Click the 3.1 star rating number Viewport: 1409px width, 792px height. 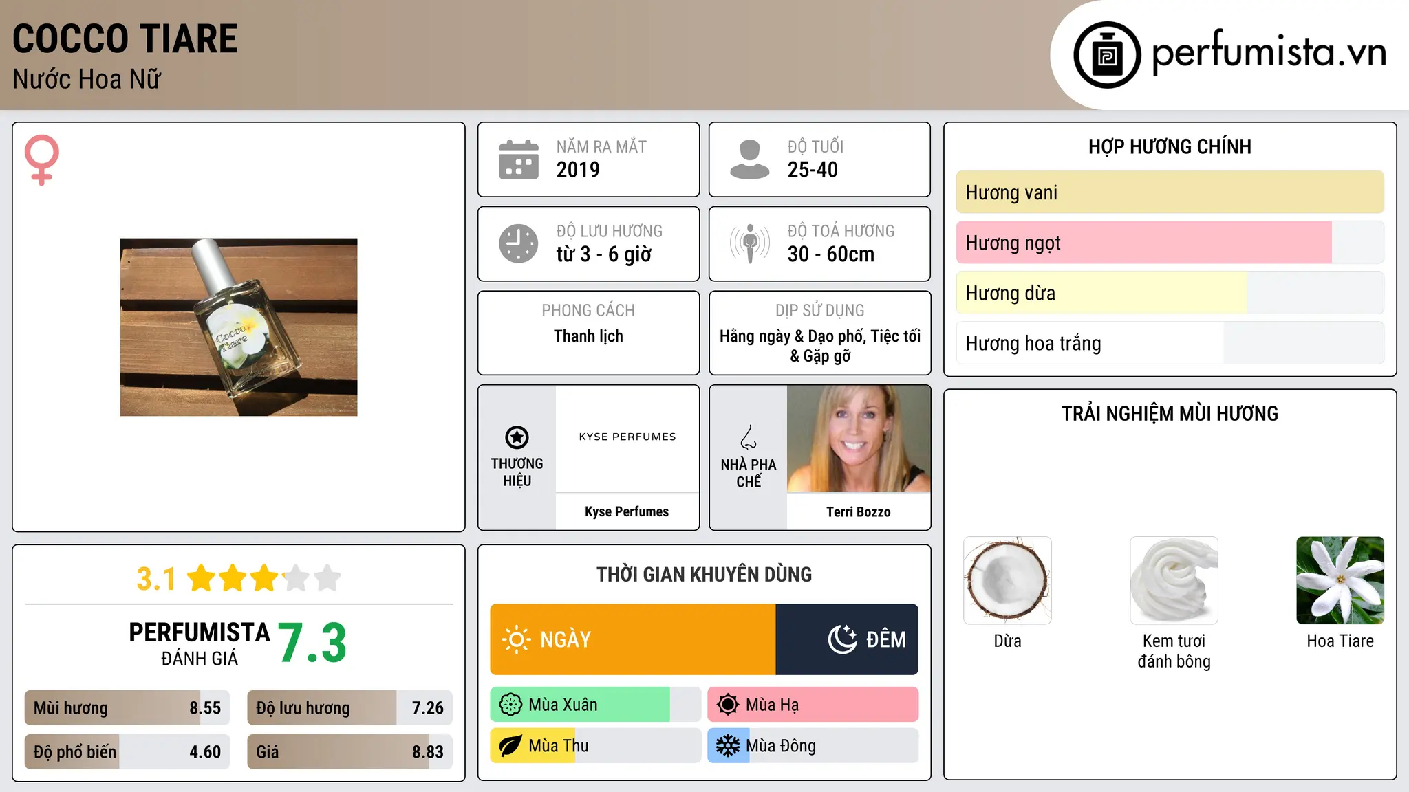pyautogui.click(x=156, y=579)
